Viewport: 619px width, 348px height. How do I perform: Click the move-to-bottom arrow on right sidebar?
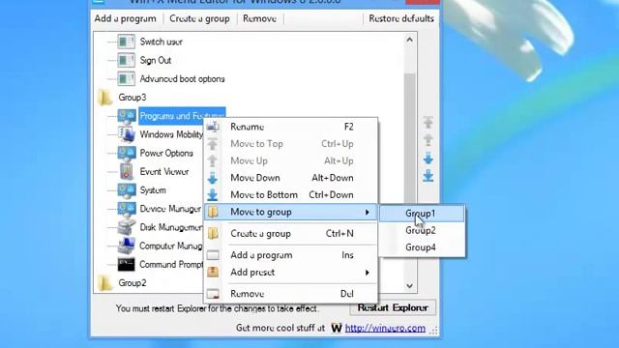pyautogui.click(x=428, y=176)
